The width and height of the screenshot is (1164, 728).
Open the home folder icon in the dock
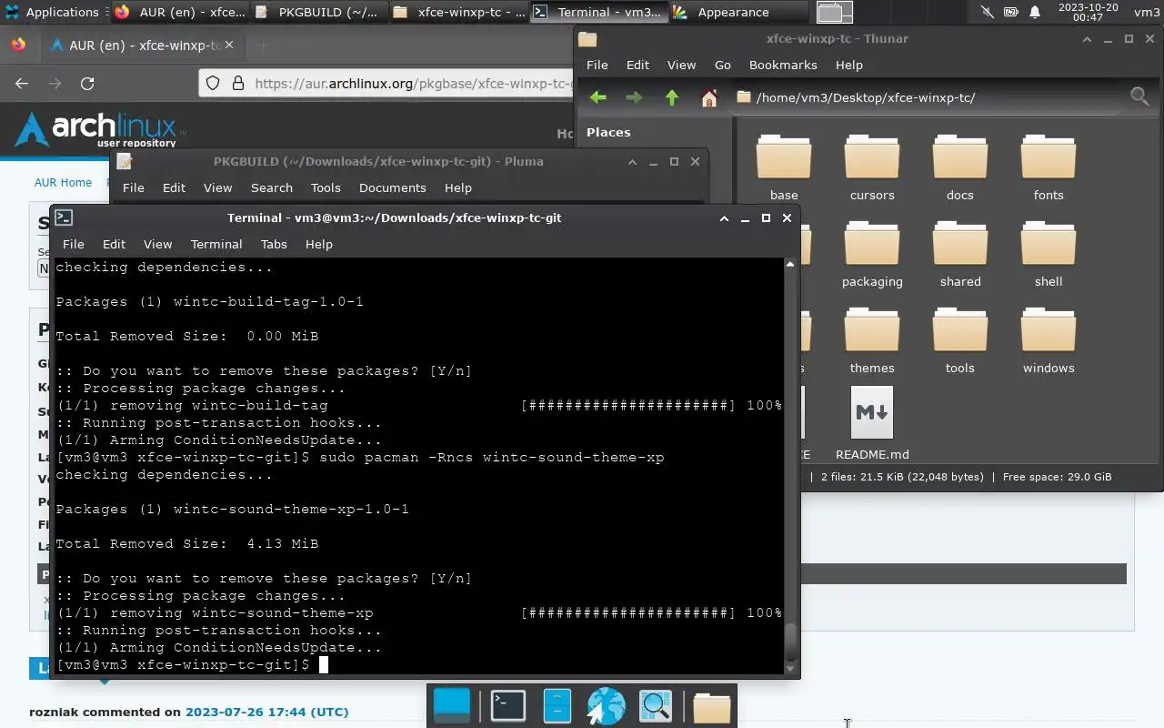[x=711, y=706]
